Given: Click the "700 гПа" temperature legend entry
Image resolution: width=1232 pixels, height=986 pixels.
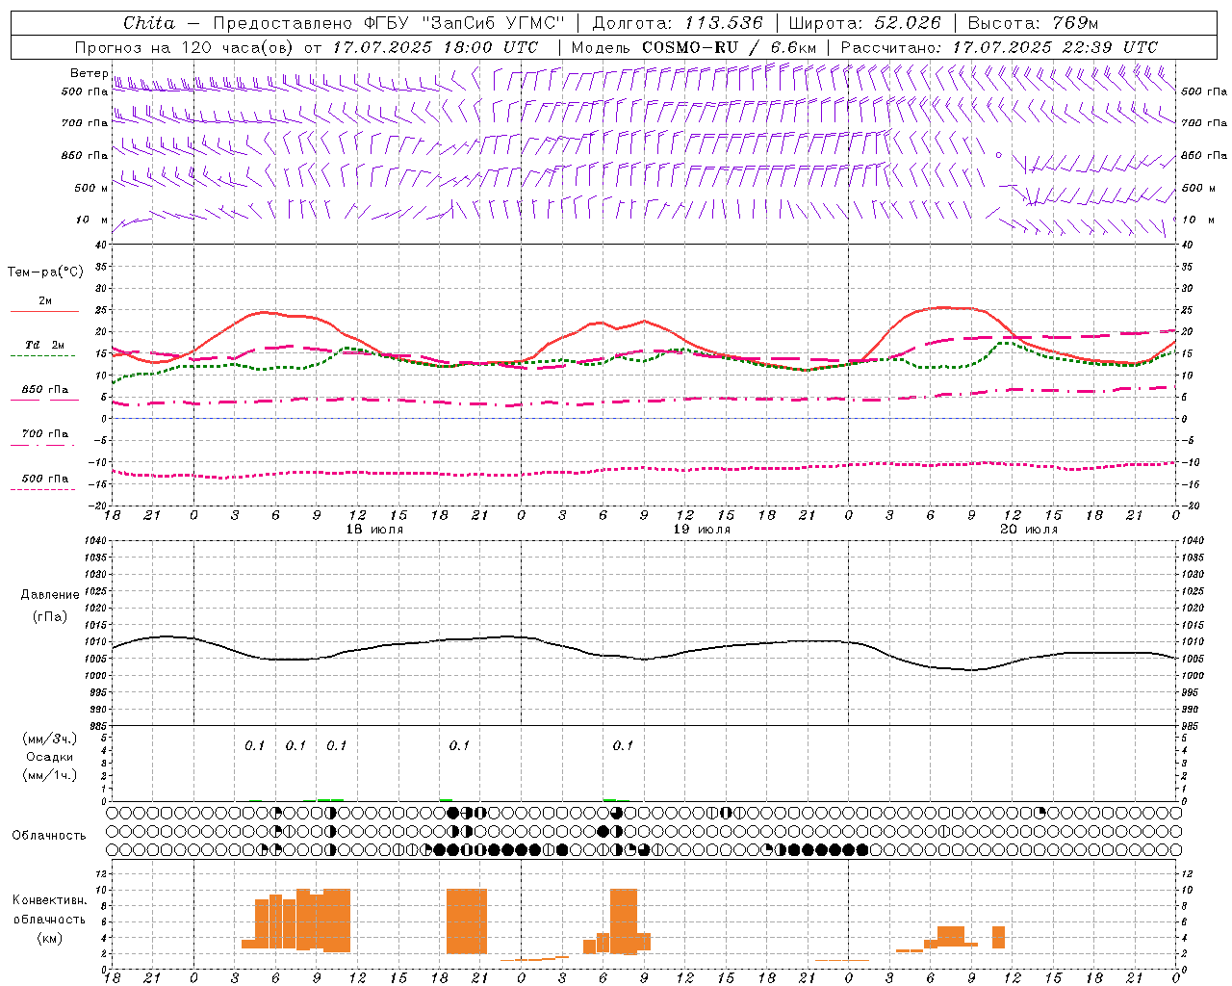Looking at the screenshot, I should click(x=45, y=434).
